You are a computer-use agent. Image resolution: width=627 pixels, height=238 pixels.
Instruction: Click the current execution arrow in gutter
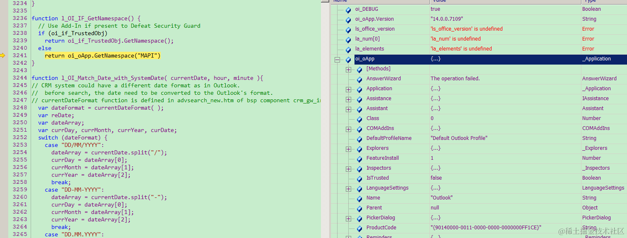pyautogui.click(x=3, y=55)
